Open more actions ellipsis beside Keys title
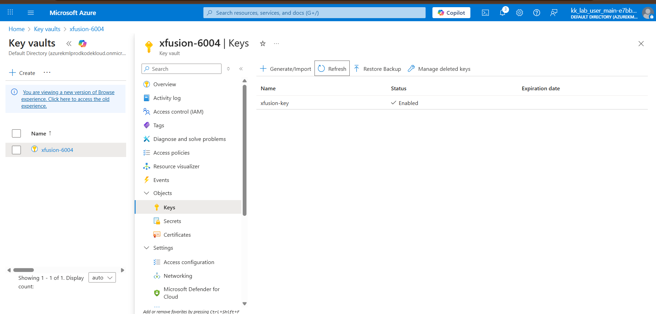Screen dimensions: 656x314 [276, 43]
